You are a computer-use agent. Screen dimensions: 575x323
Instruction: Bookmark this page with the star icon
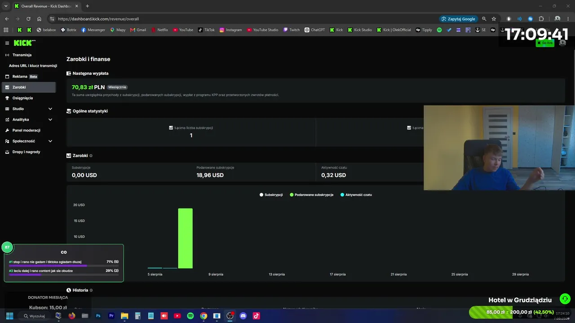click(x=494, y=19)
